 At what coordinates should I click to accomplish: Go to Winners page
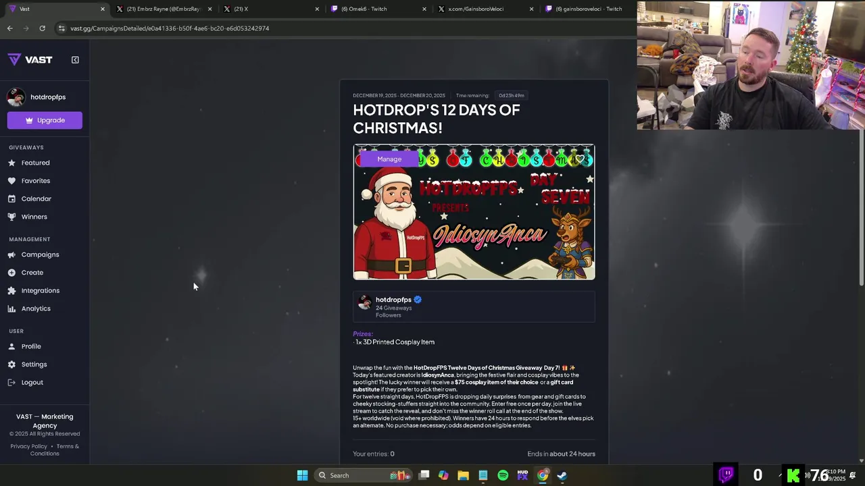coord(34,217)
